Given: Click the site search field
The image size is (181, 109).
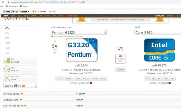Looking at the screenshot, I should click(x=152, y=11).
